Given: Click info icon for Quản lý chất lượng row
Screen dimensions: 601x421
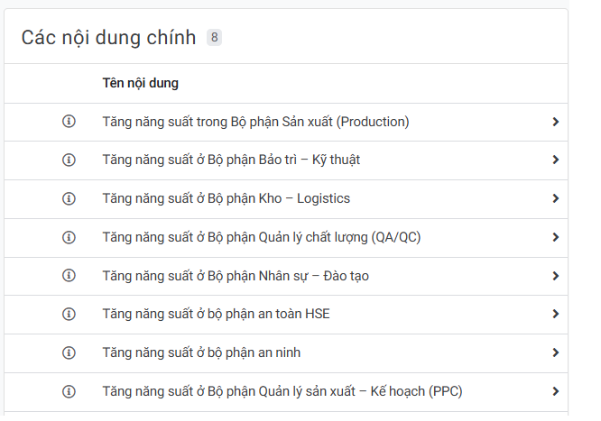Looking at the screenshot, I should tap(69, 237).
